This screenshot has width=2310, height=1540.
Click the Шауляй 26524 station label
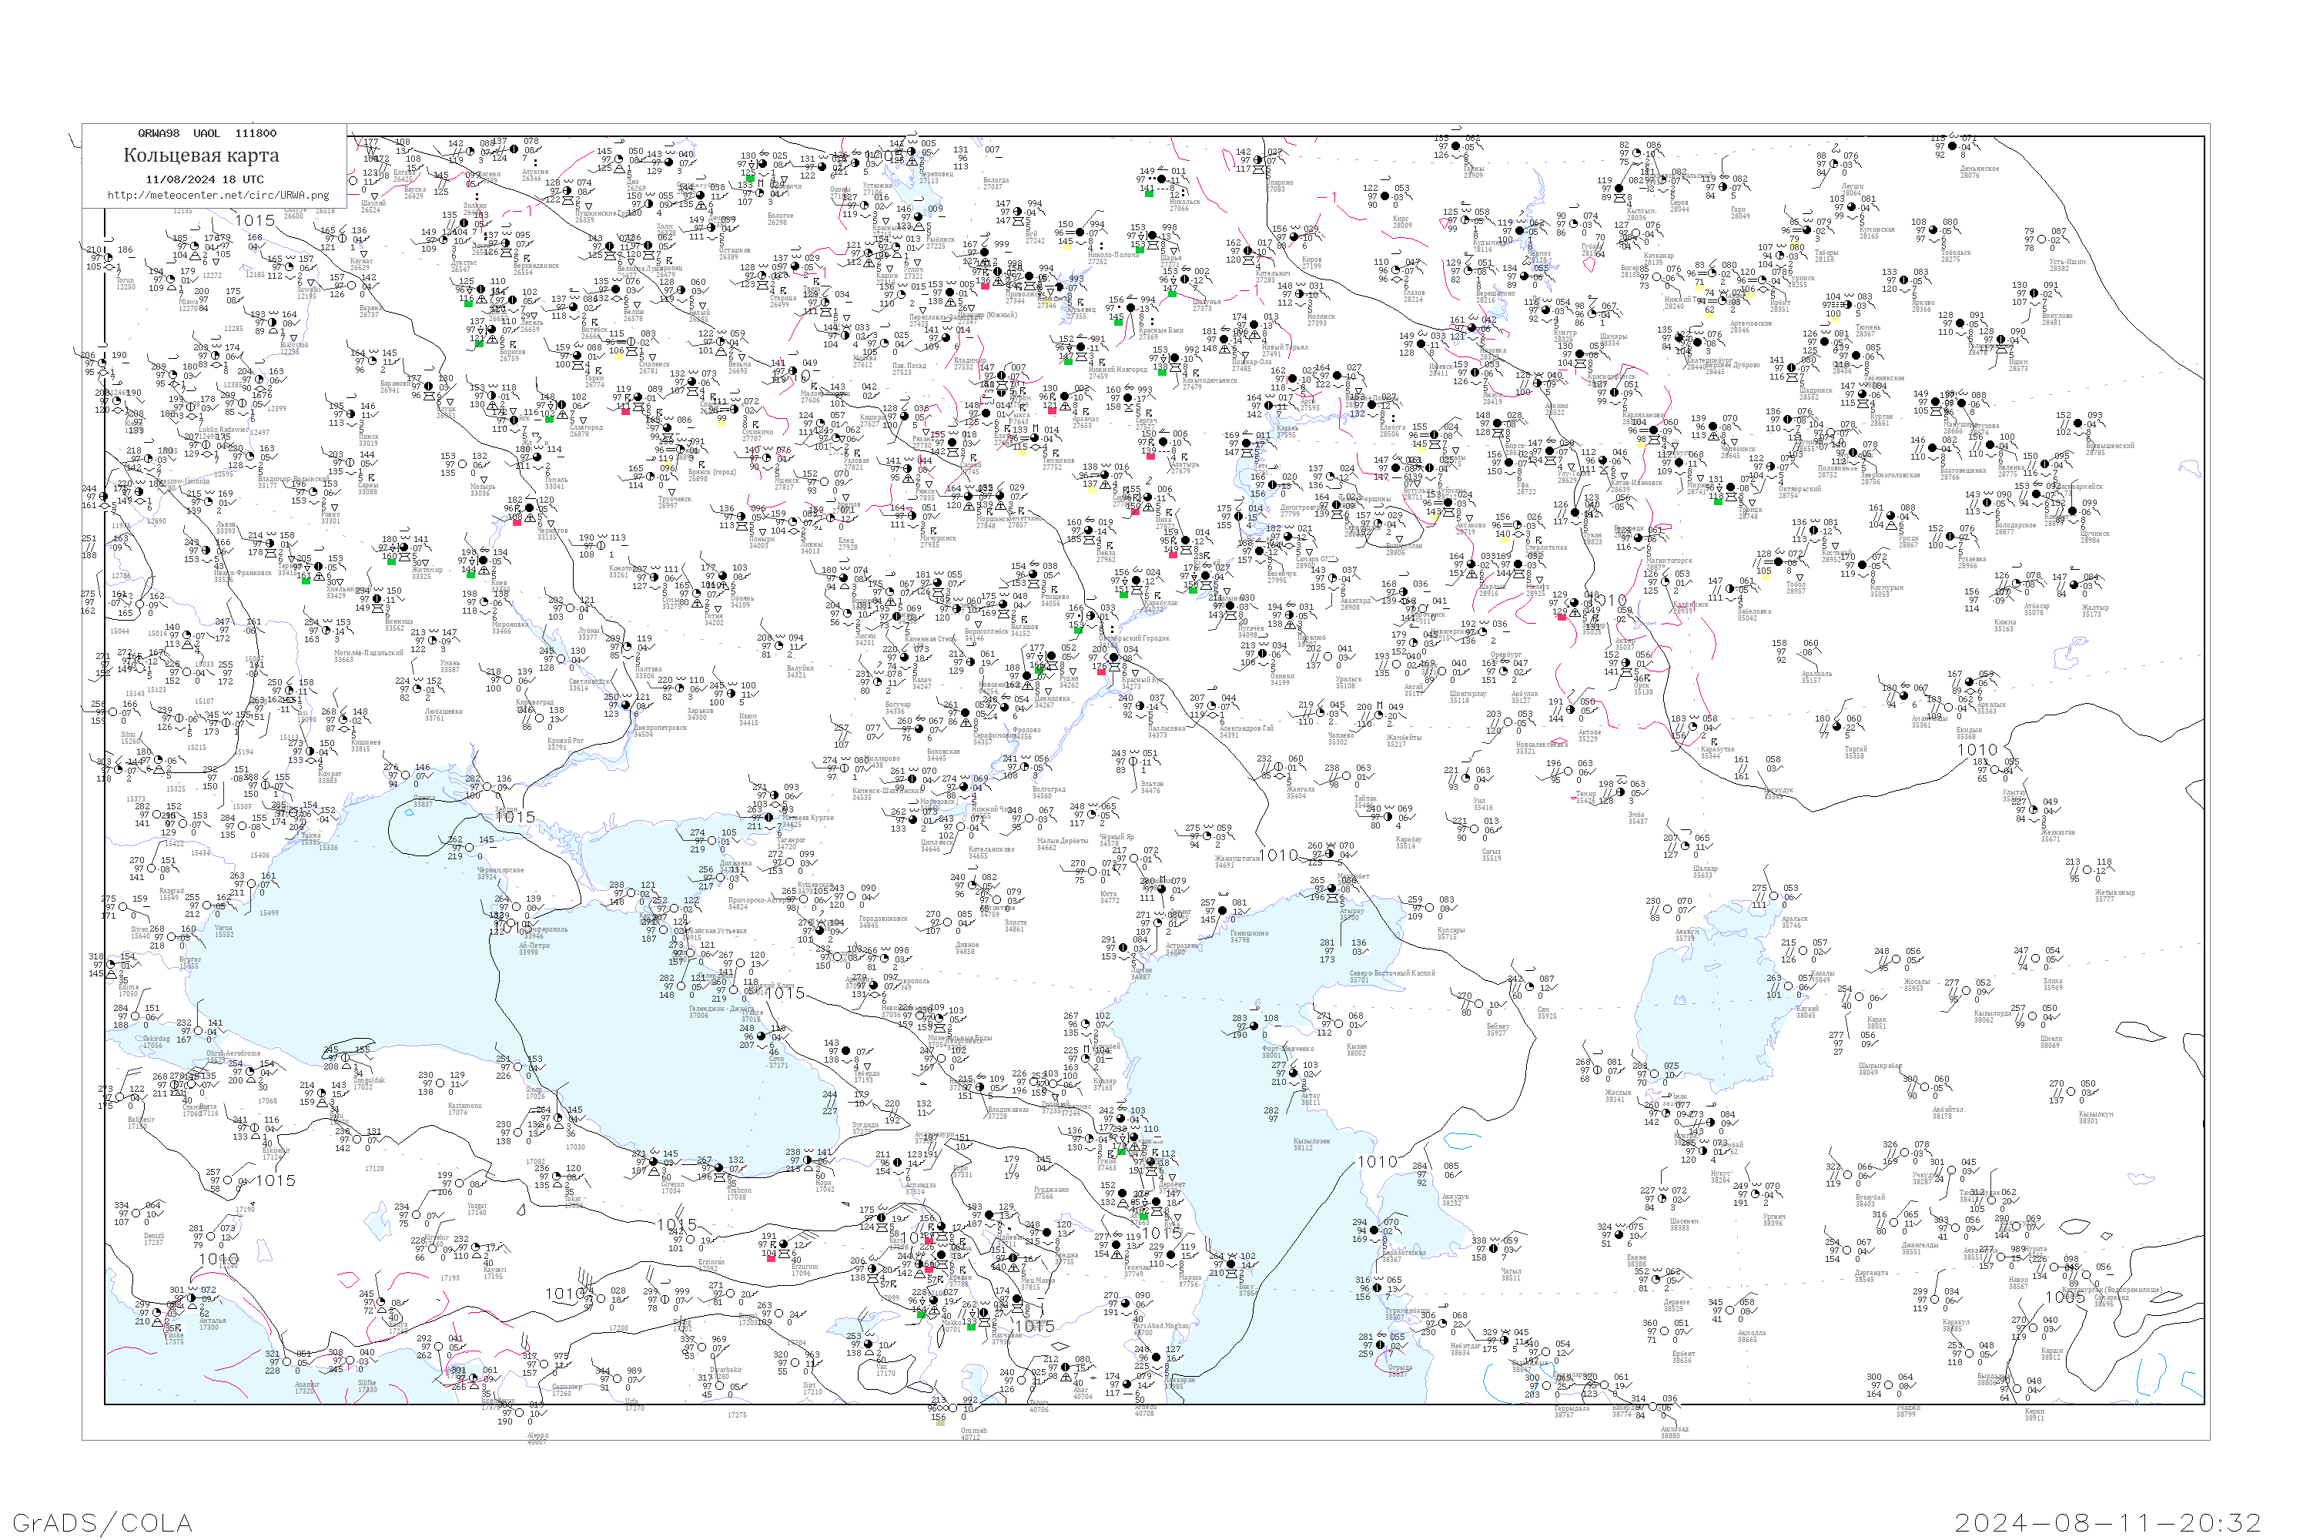[372, 206]
